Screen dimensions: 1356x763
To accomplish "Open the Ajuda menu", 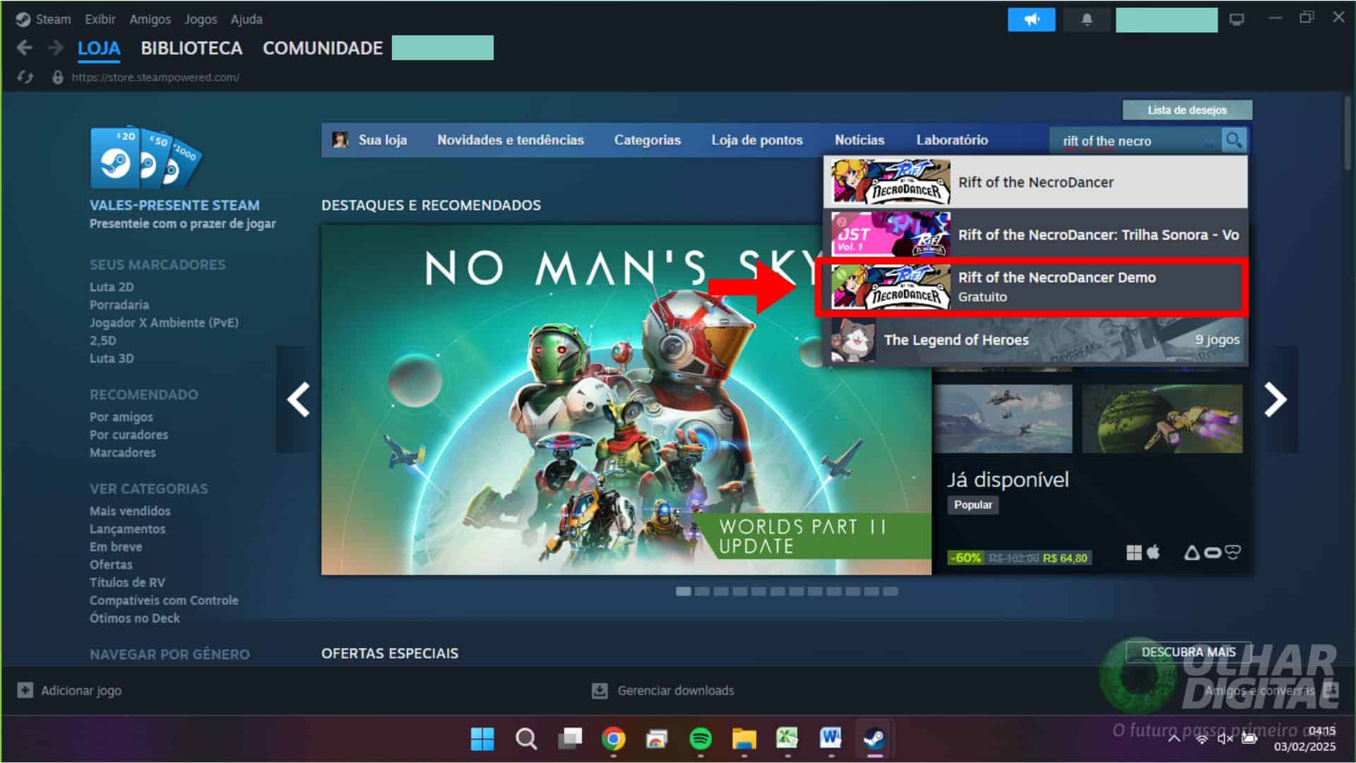I will [x=246, y=19].
